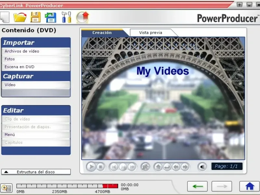Save project with the yellow floppy disk icon

tap(35, 17)
